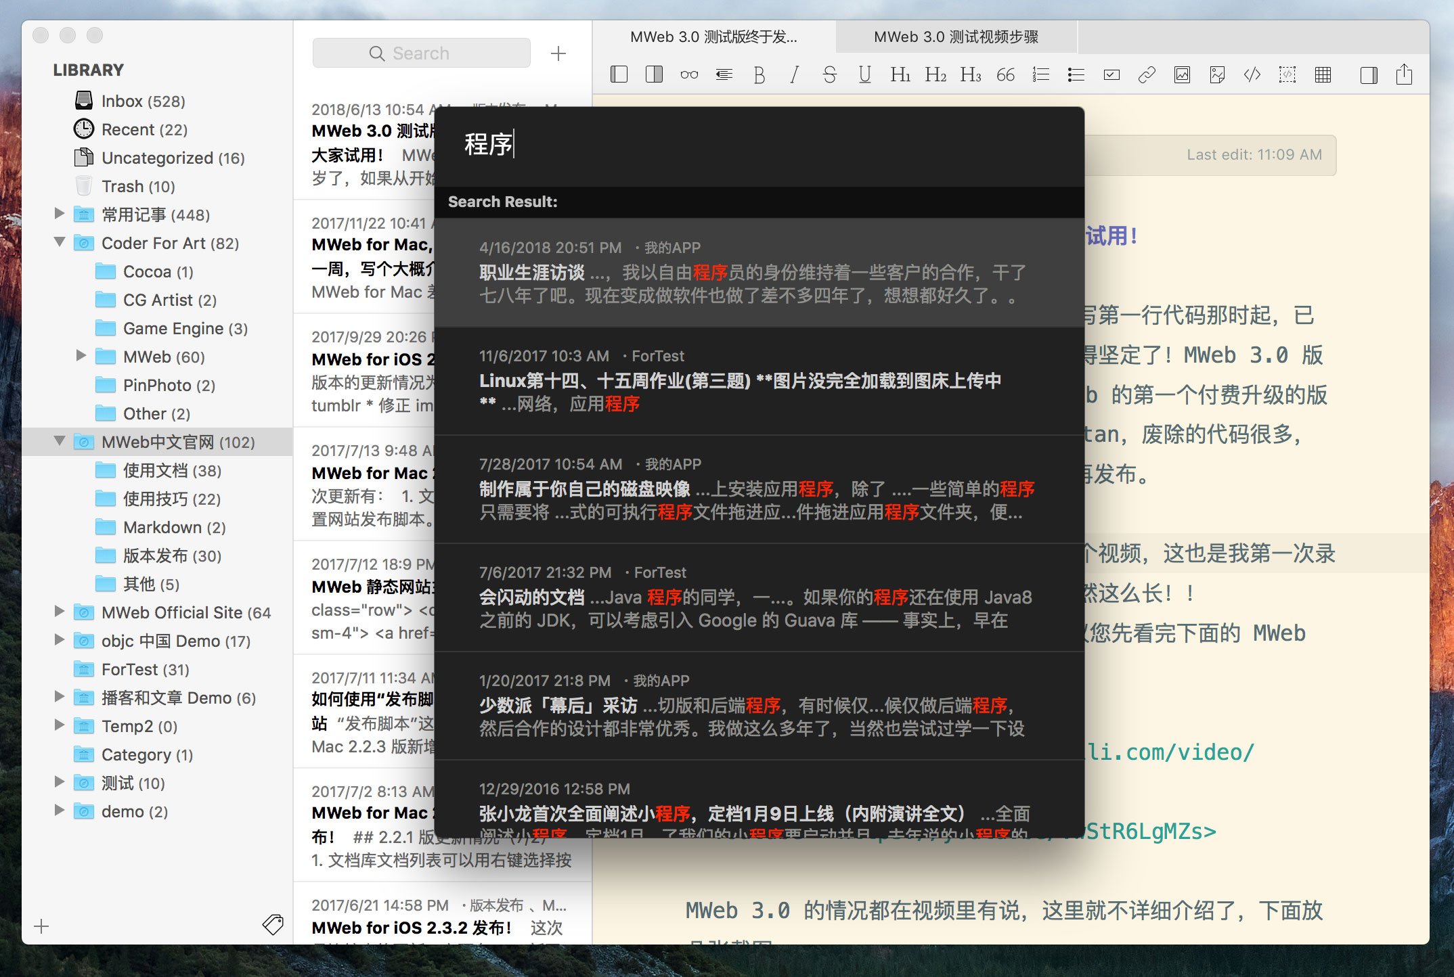Apply italic formatting
This screenshot has width=1454, height=977.
click(x=795, y=74)
